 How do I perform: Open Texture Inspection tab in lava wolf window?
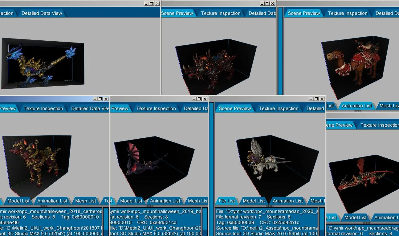(x=221, y=13)
